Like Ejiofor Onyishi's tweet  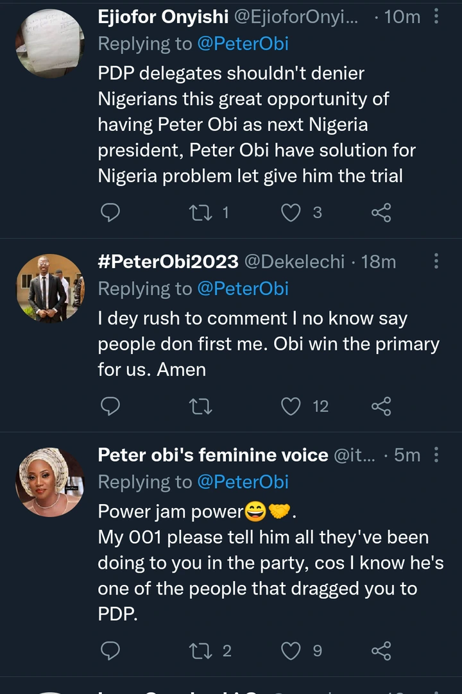pos(291,212)
